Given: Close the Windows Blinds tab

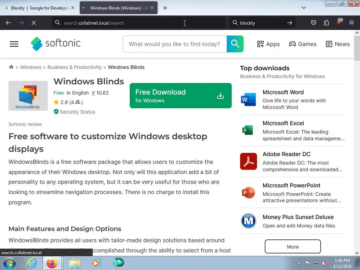Looking at the screenshot, I should [x=152, y=8].
